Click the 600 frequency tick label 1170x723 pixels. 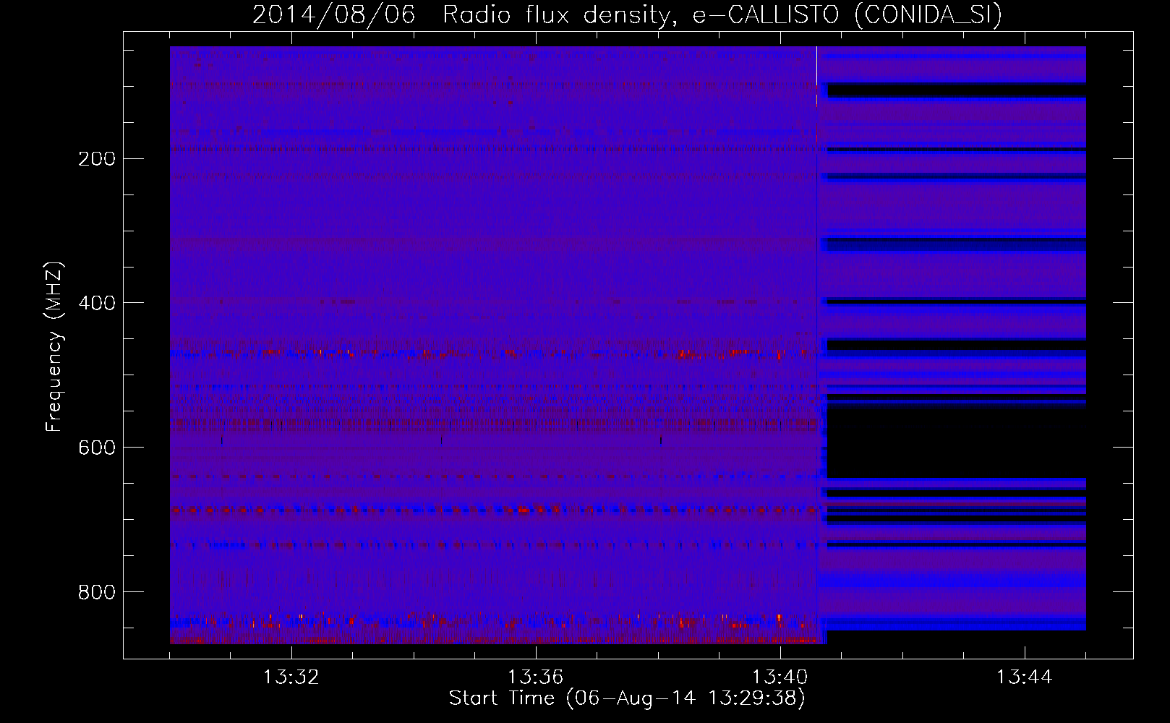point(97,448)
